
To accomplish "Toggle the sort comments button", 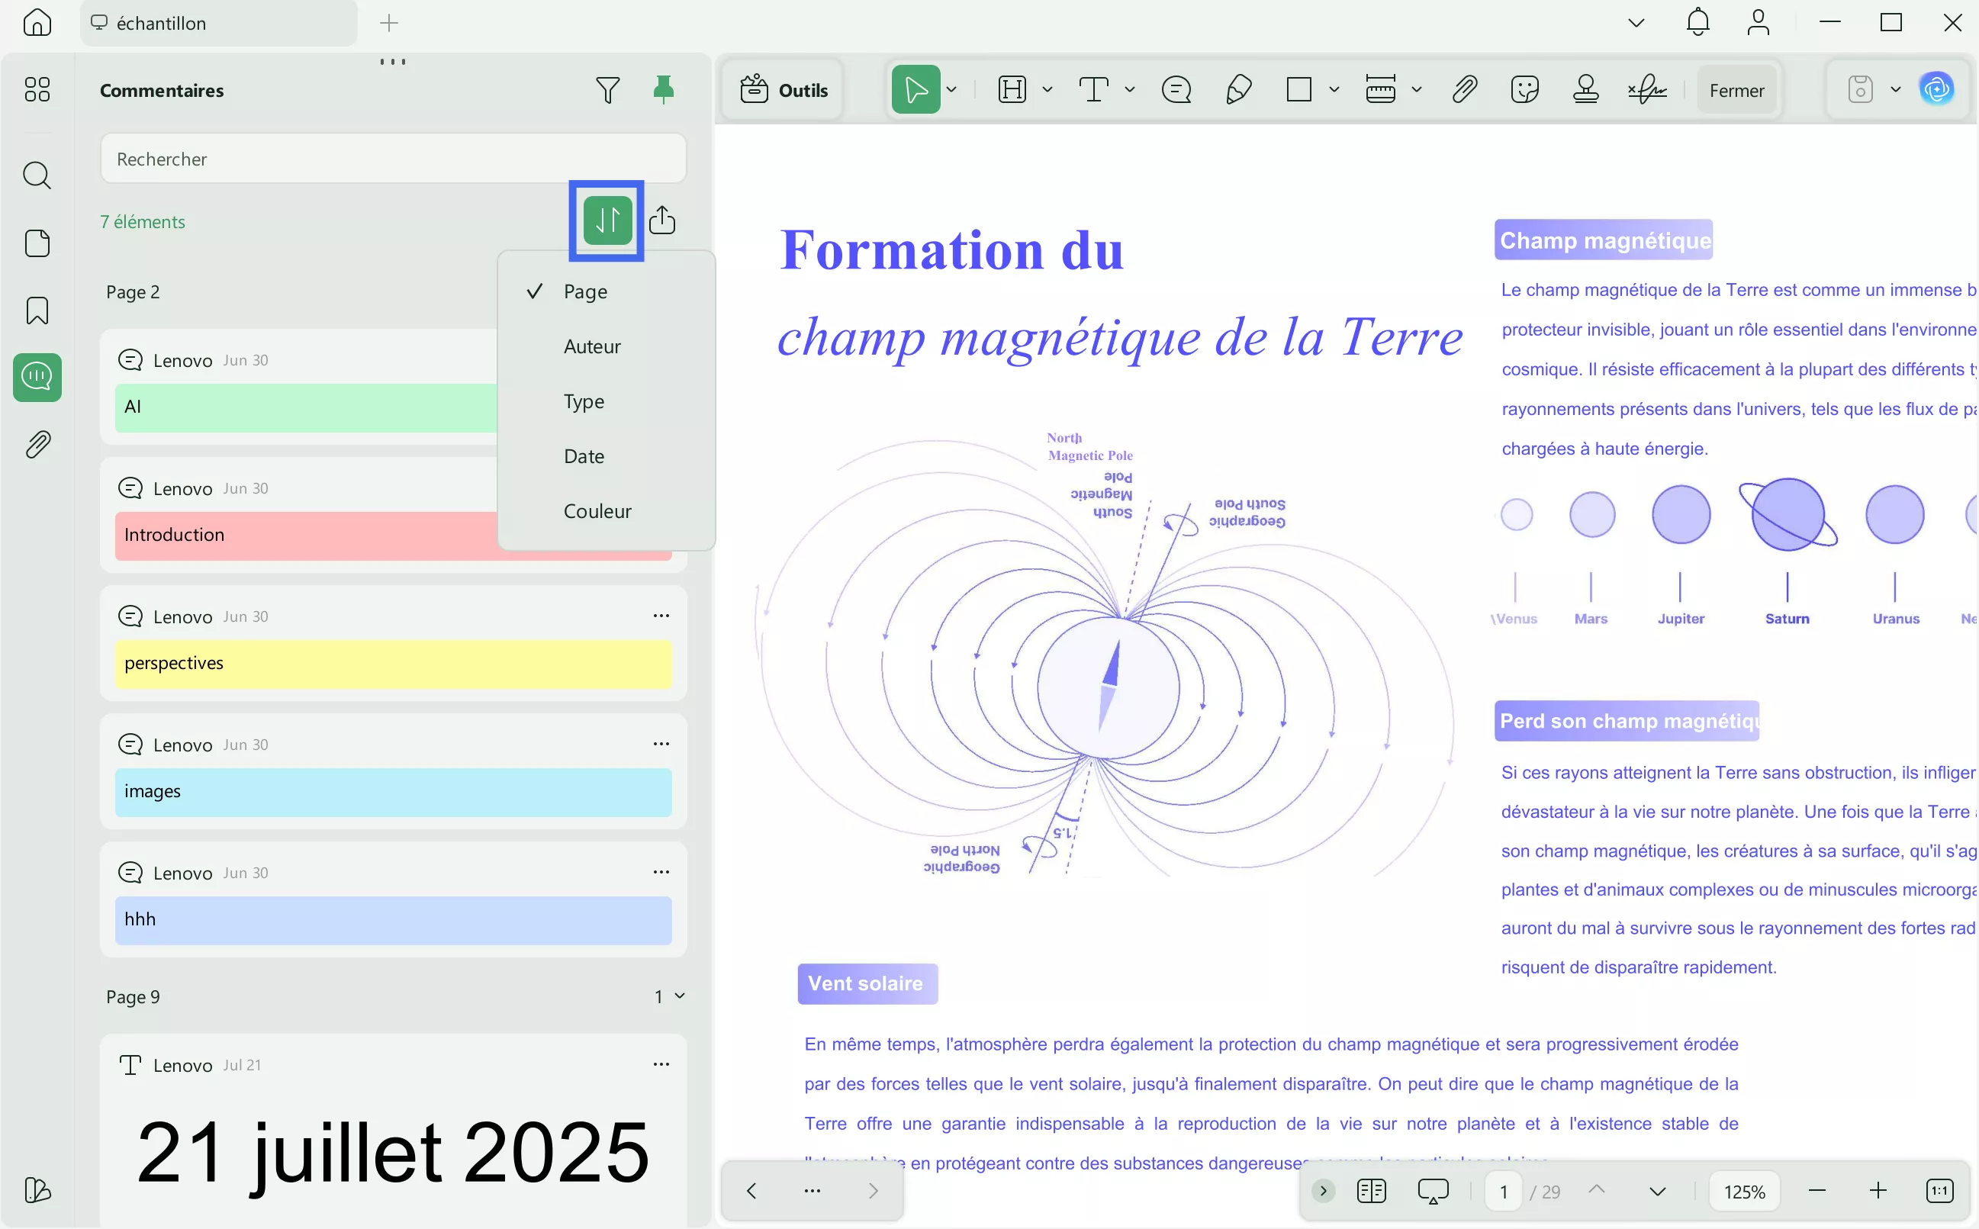I will 607,220.
